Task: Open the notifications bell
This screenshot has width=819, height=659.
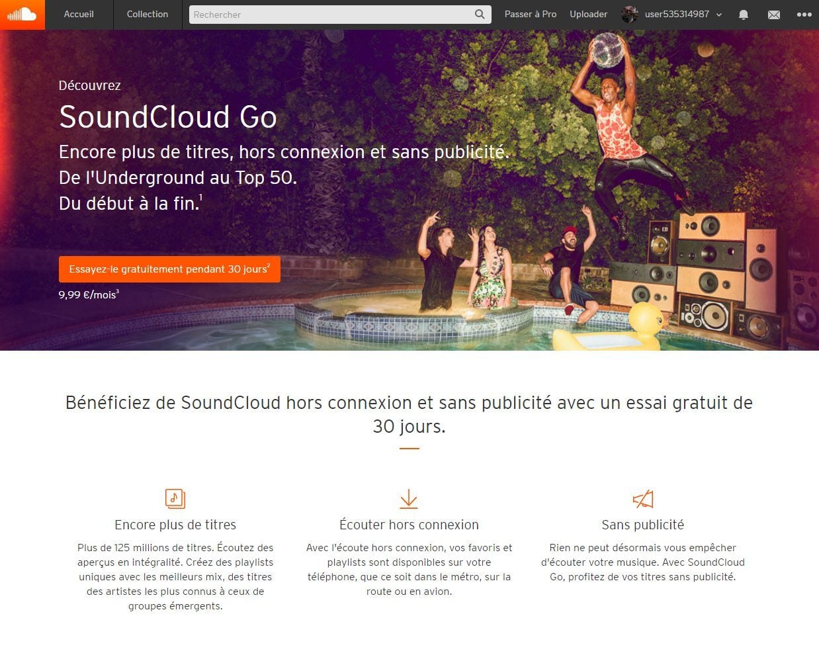Action: [x=744, y=15]
